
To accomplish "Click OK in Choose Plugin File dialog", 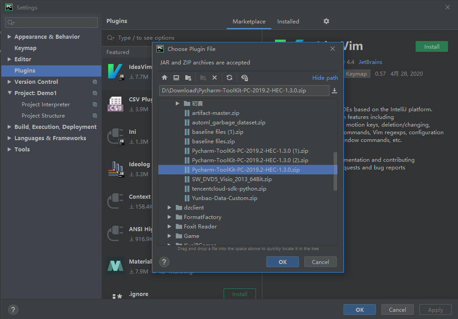I will (283, 262).
